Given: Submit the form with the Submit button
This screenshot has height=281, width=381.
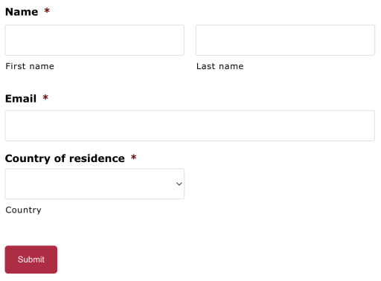Looking at the screenshot, I should [x=31, y=259].
